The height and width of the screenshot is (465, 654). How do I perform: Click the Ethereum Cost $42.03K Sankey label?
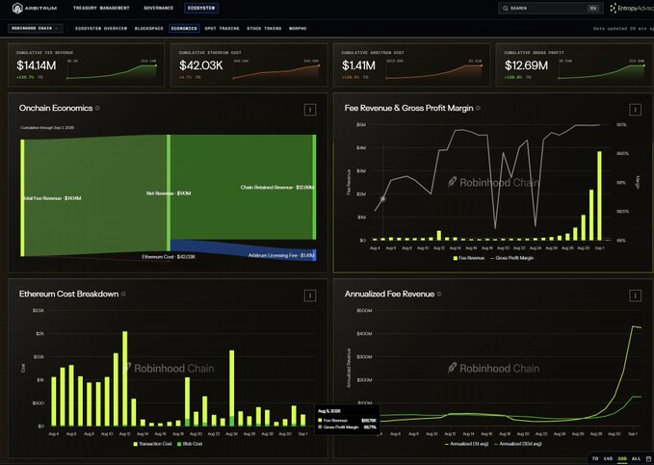tap(169, 257)
